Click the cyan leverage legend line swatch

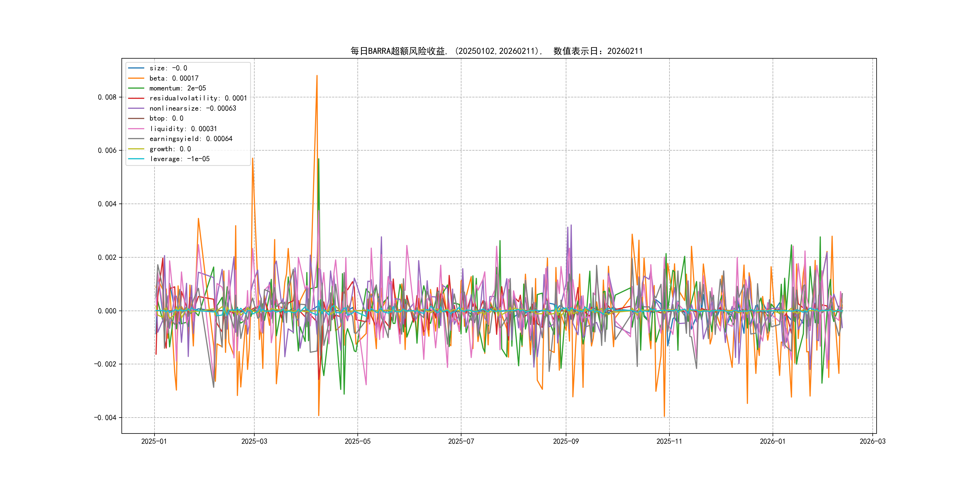(136, 159)
